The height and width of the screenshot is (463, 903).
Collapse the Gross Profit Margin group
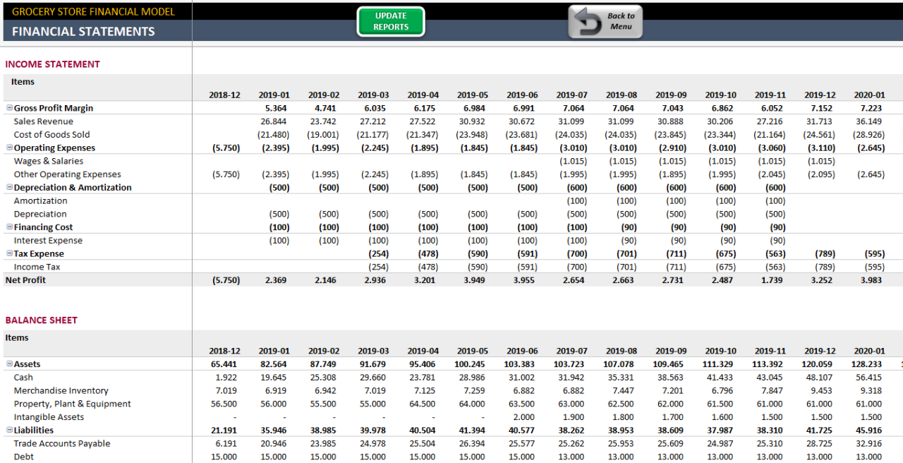9,108
